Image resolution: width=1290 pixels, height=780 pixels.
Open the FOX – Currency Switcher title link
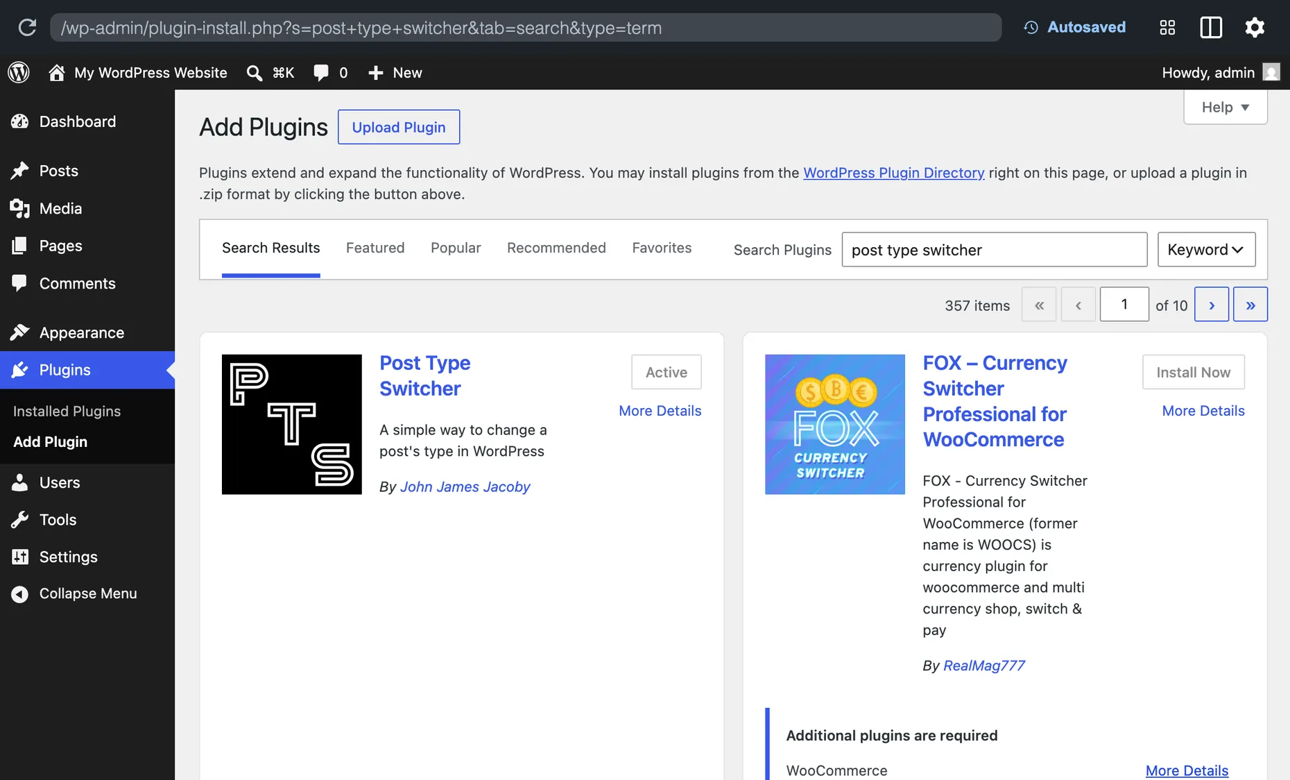(x=995, y=401)
